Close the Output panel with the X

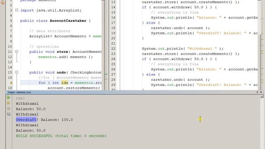coord(257,92)
